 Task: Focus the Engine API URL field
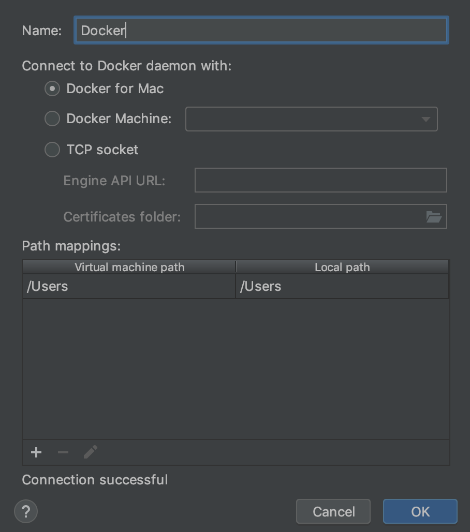[320, 180]
